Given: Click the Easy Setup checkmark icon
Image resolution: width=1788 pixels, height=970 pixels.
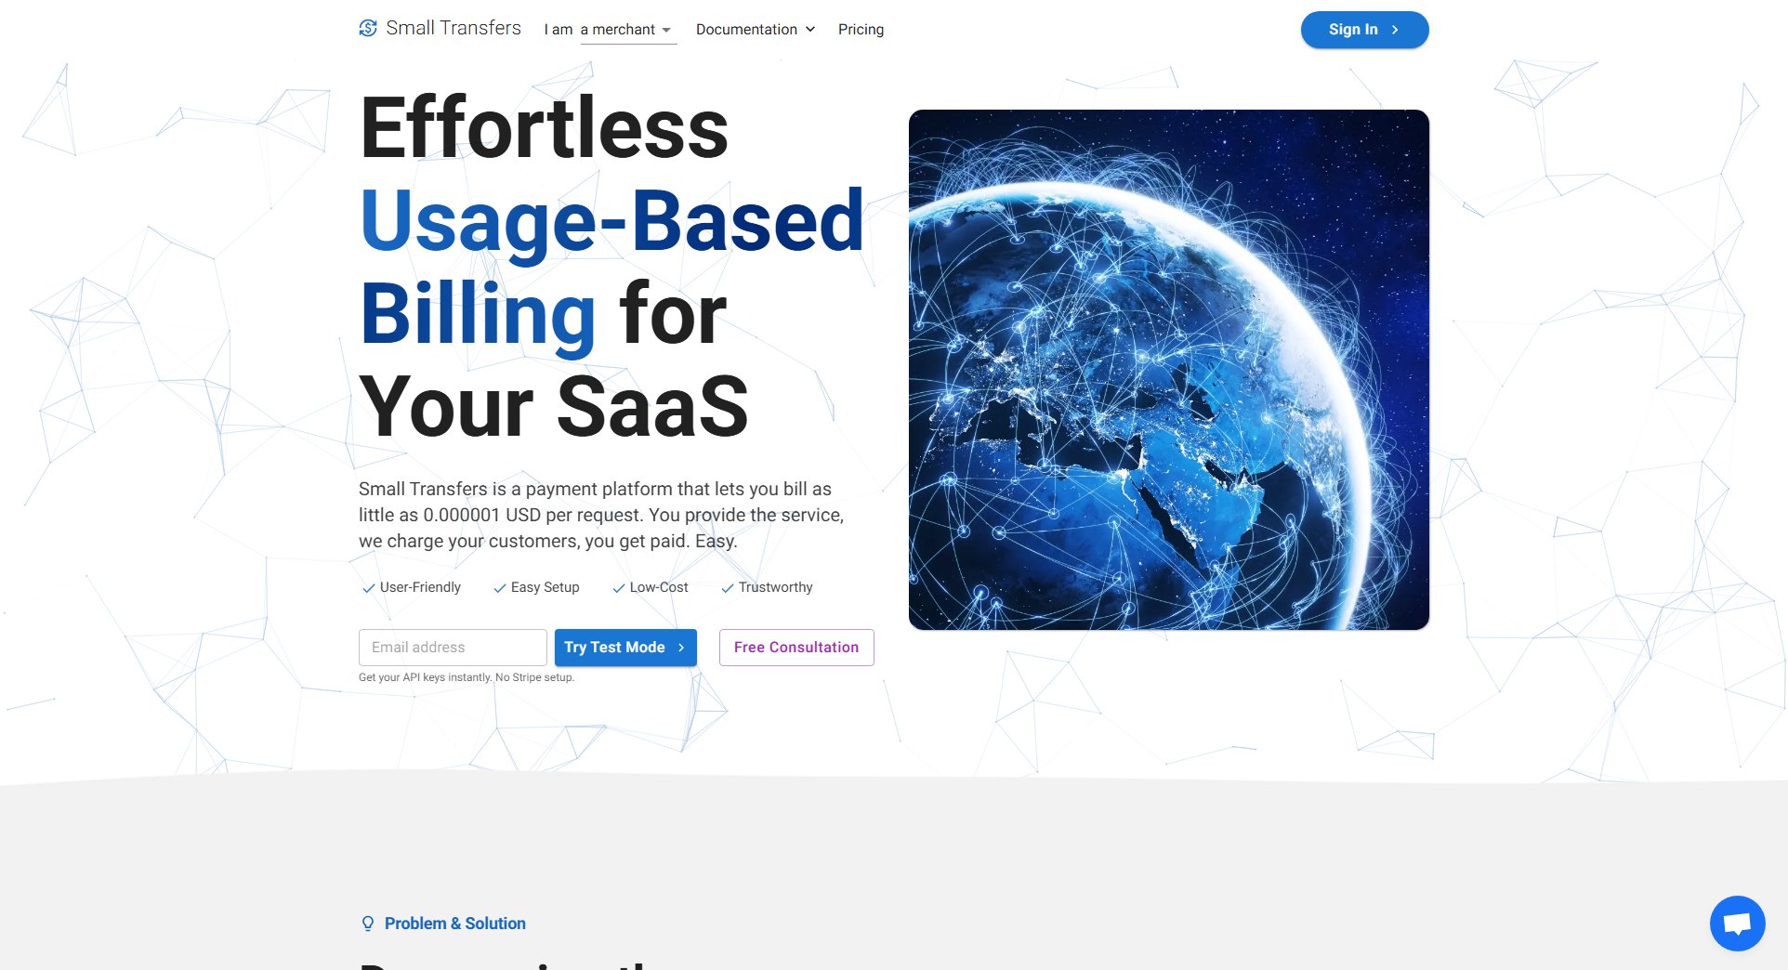Looking at the screenshot, I should pos(500,588).
